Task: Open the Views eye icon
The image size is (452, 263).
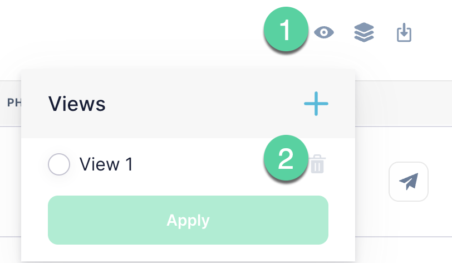Action: point(324,32)
